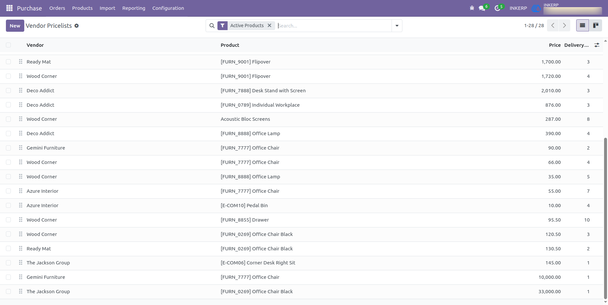This screenshot has height=305, width=608.
Task: Open the Reporting menu
Action: pos(134,8)
